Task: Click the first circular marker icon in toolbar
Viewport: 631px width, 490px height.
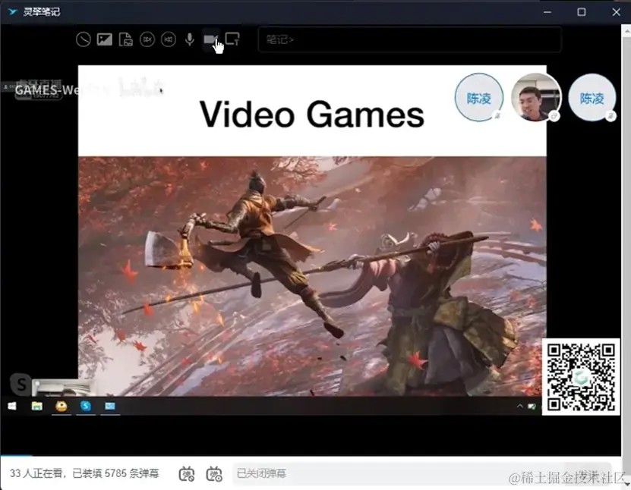Action: tap(147, 39)
